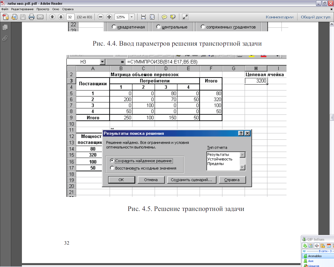Close the document with the menu bar X
This screenshot has height=267, width=334.
click(x=332, y=9)
